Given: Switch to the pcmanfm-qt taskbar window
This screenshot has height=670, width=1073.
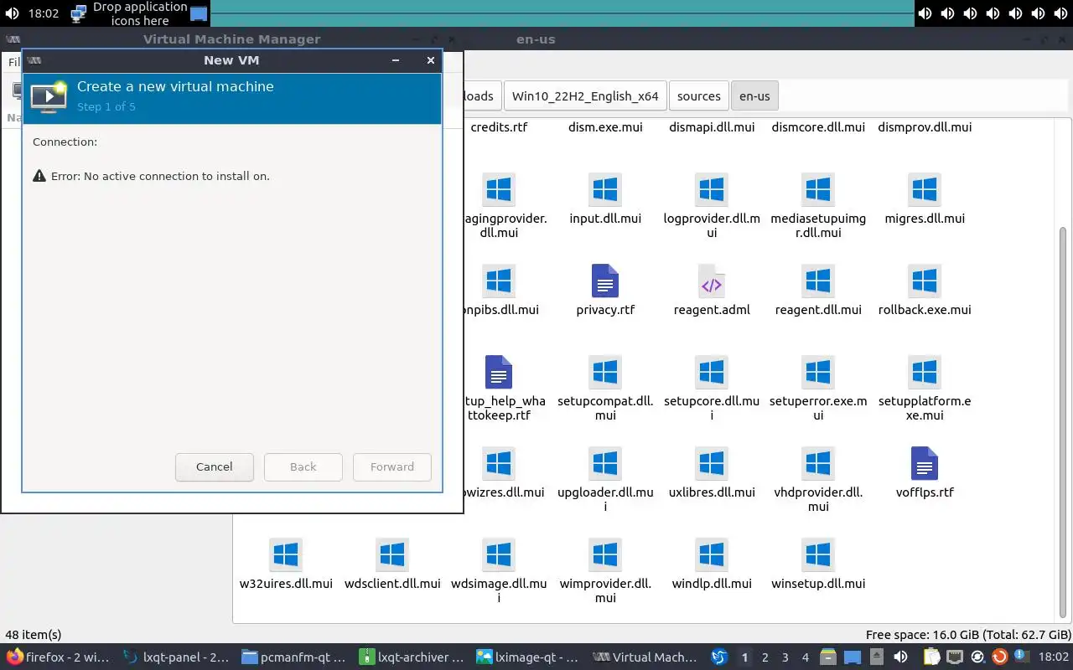Looking at the screenshot, I should tap(293, 657).
